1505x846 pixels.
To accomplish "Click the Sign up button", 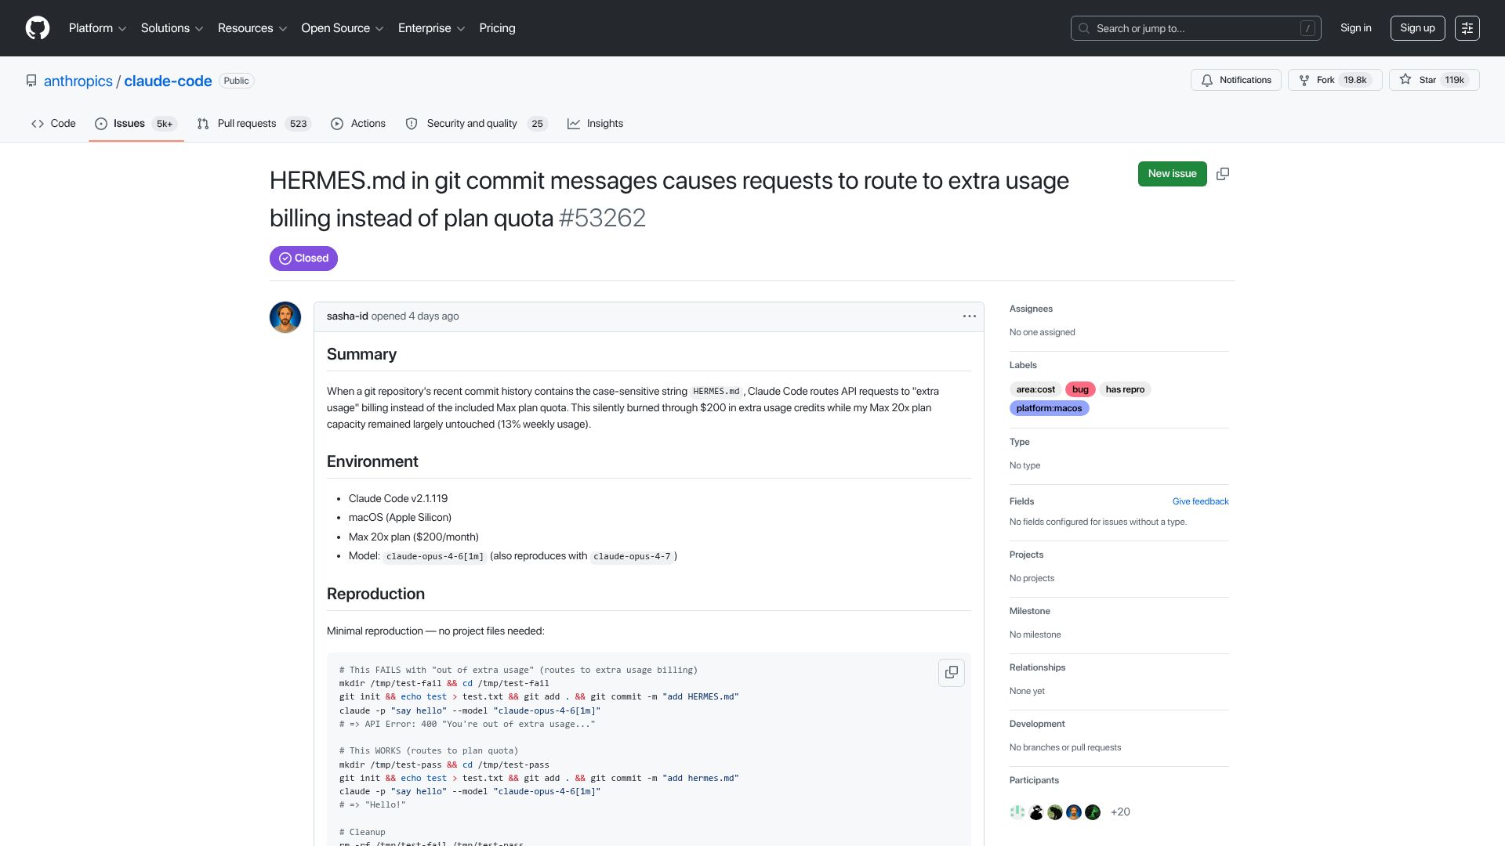I will tap(1417, 28).
